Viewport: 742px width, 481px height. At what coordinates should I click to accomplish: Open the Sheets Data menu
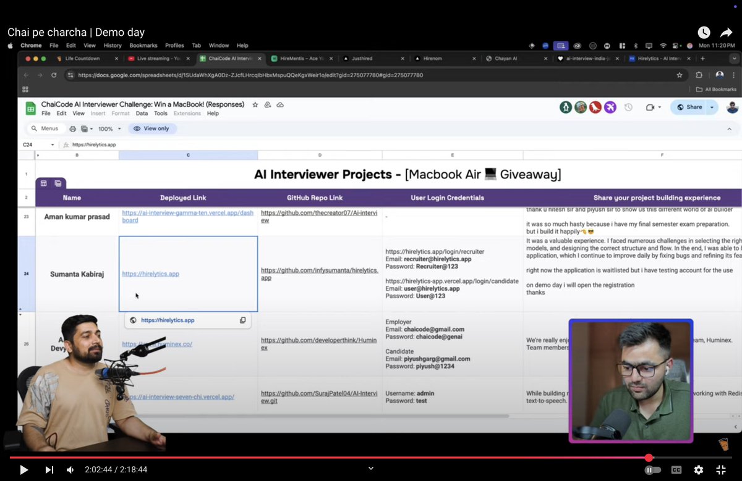click(x=142, y=114)
